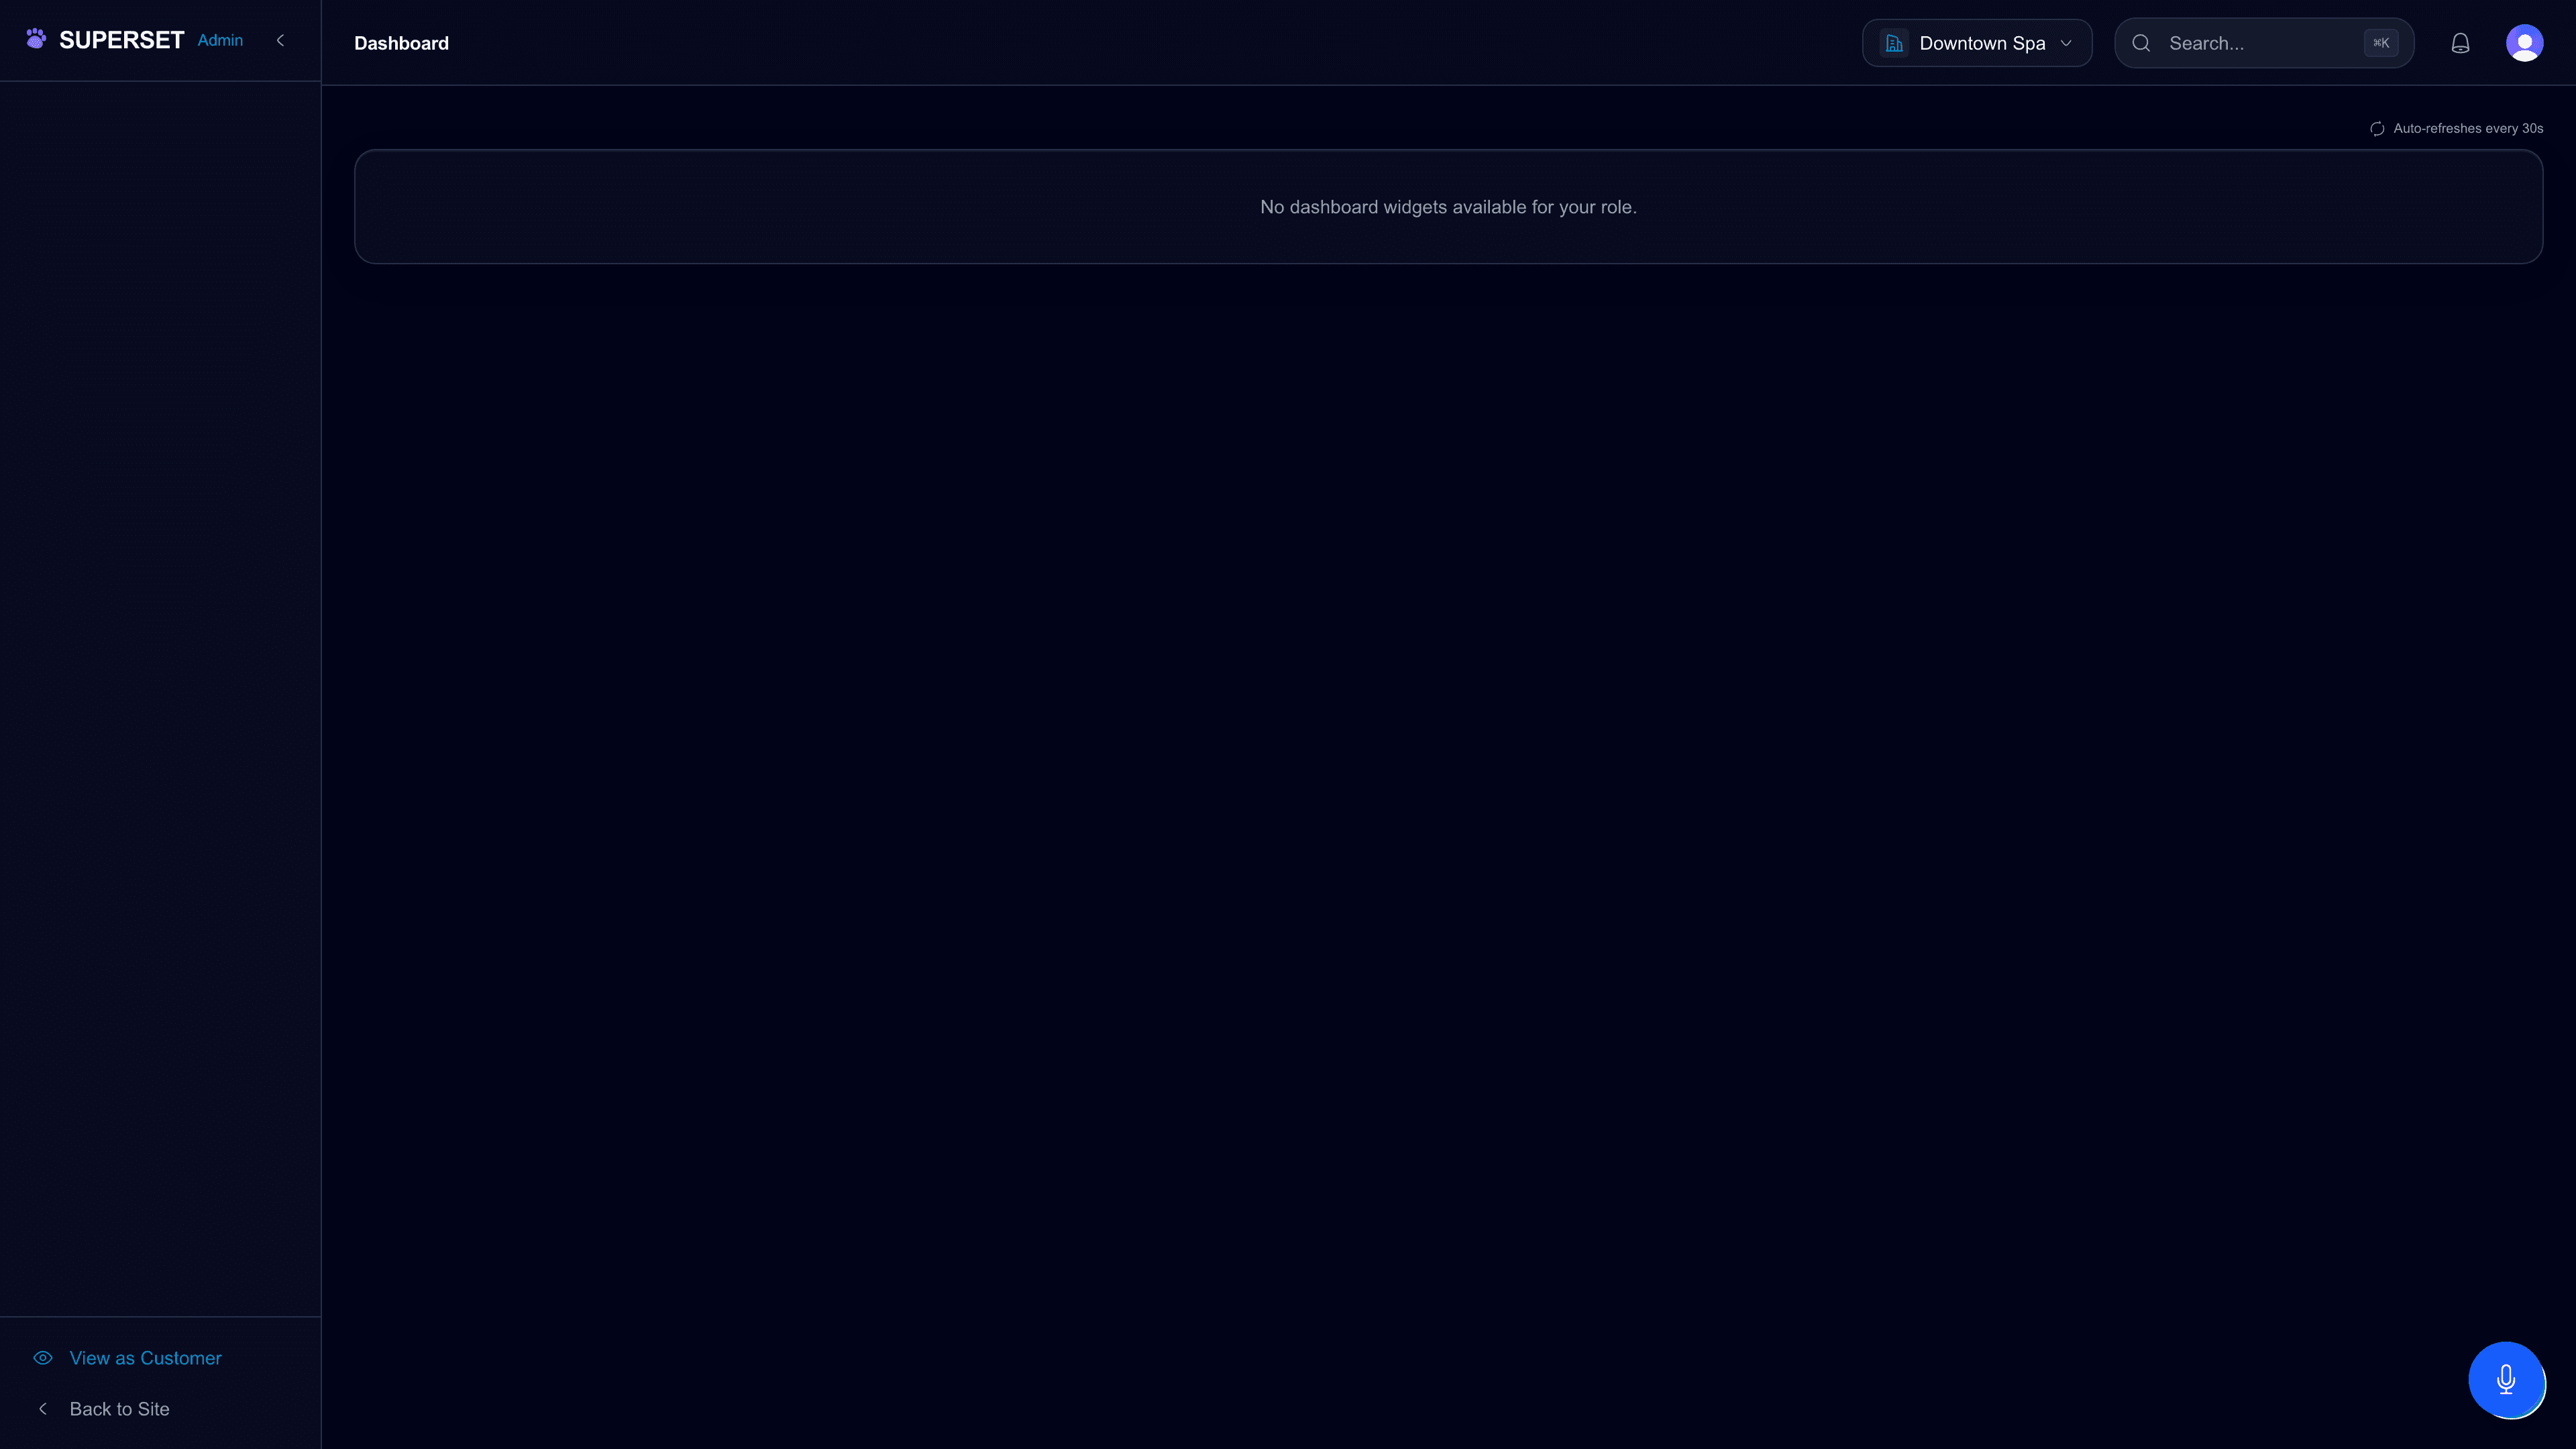Open the location selector chevron arrow

pyautogui.click(x=2066, y=43)
